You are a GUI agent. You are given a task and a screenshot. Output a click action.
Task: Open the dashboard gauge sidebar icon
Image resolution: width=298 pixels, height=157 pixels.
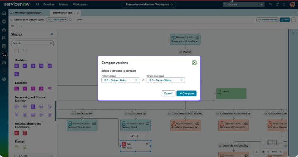coord(4,21)
